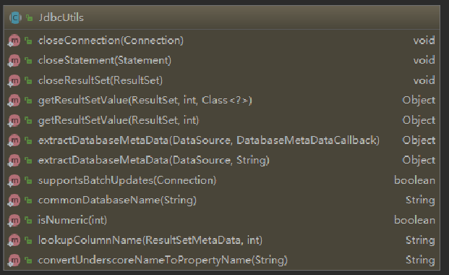
Task: Select getResultSetValue(ResultSet, int, Class<?>) method
Action: tap(145, 101)
